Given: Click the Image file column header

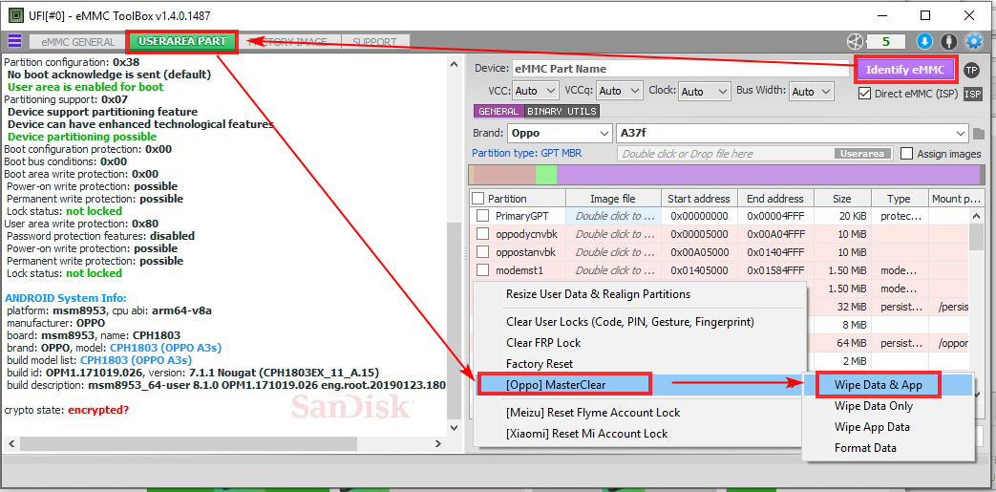Looking at the screenshot, I should [613, 199].
